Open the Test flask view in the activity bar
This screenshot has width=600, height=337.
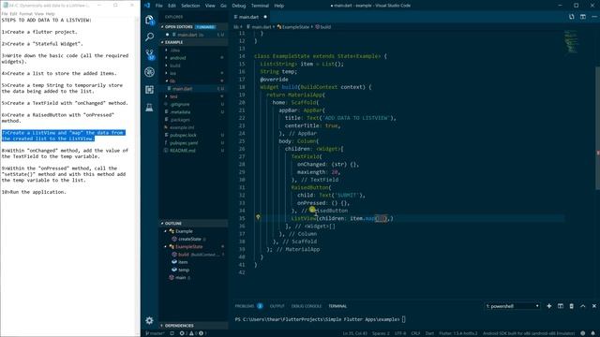pyautogui.click(x=150, y=108)
